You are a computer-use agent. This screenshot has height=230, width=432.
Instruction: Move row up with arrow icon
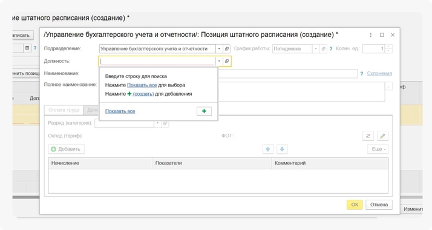tap(268, 149)
